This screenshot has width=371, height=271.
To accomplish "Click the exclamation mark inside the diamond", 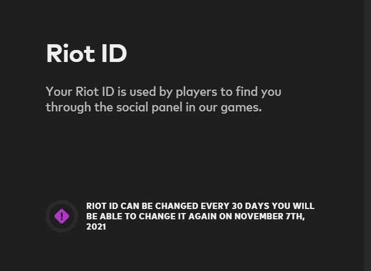I will (61, 216).
